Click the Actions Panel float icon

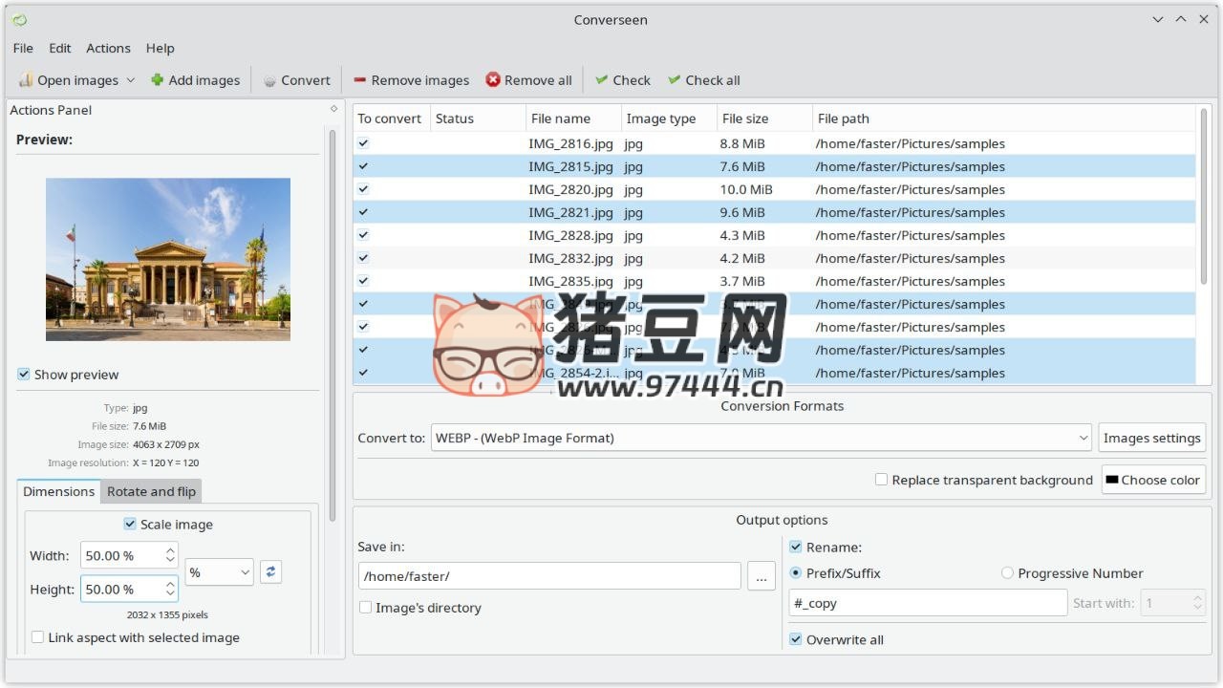(333, 109)
